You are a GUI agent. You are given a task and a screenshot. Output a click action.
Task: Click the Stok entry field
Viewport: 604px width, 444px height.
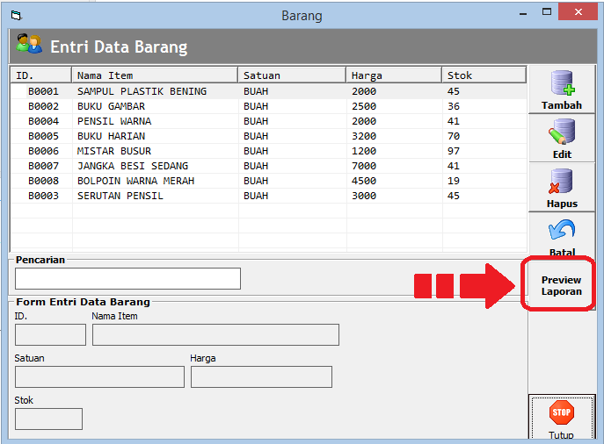point(48,419)
